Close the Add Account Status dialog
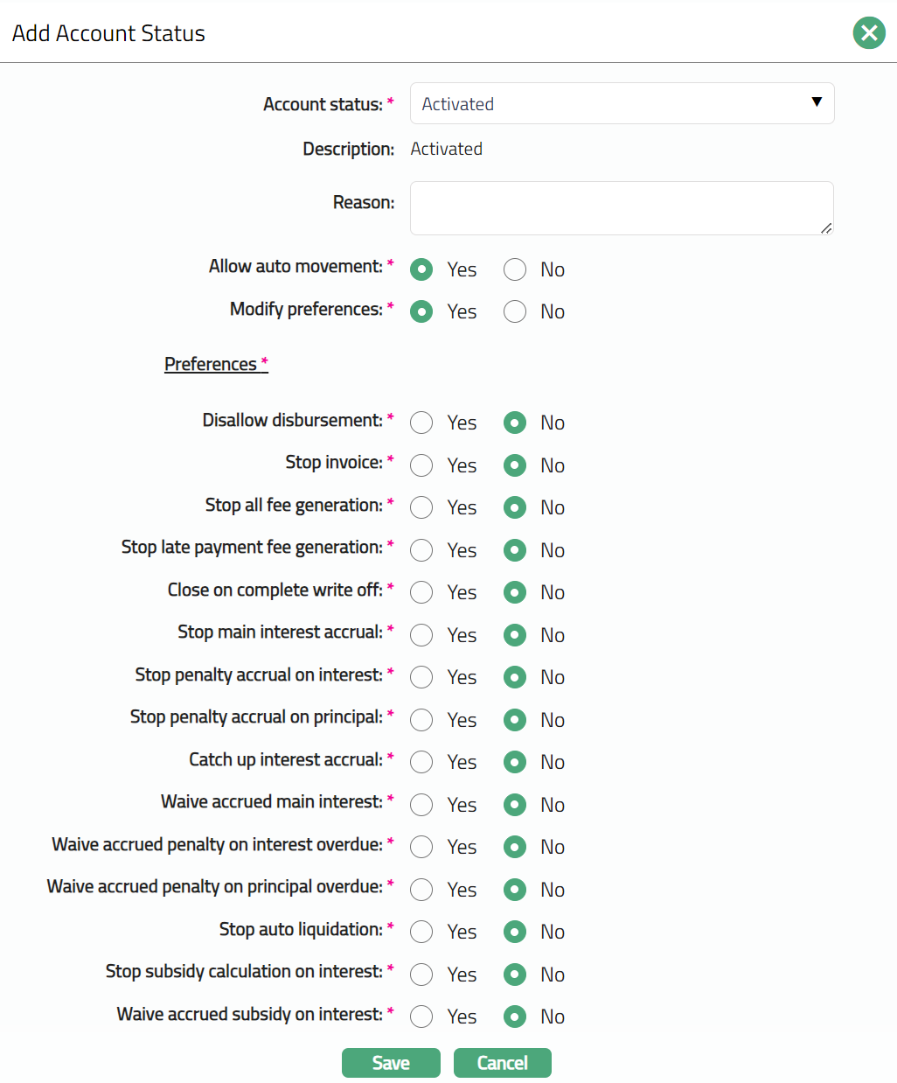This screenshot has width=897, height=1083. pos(869,33)
